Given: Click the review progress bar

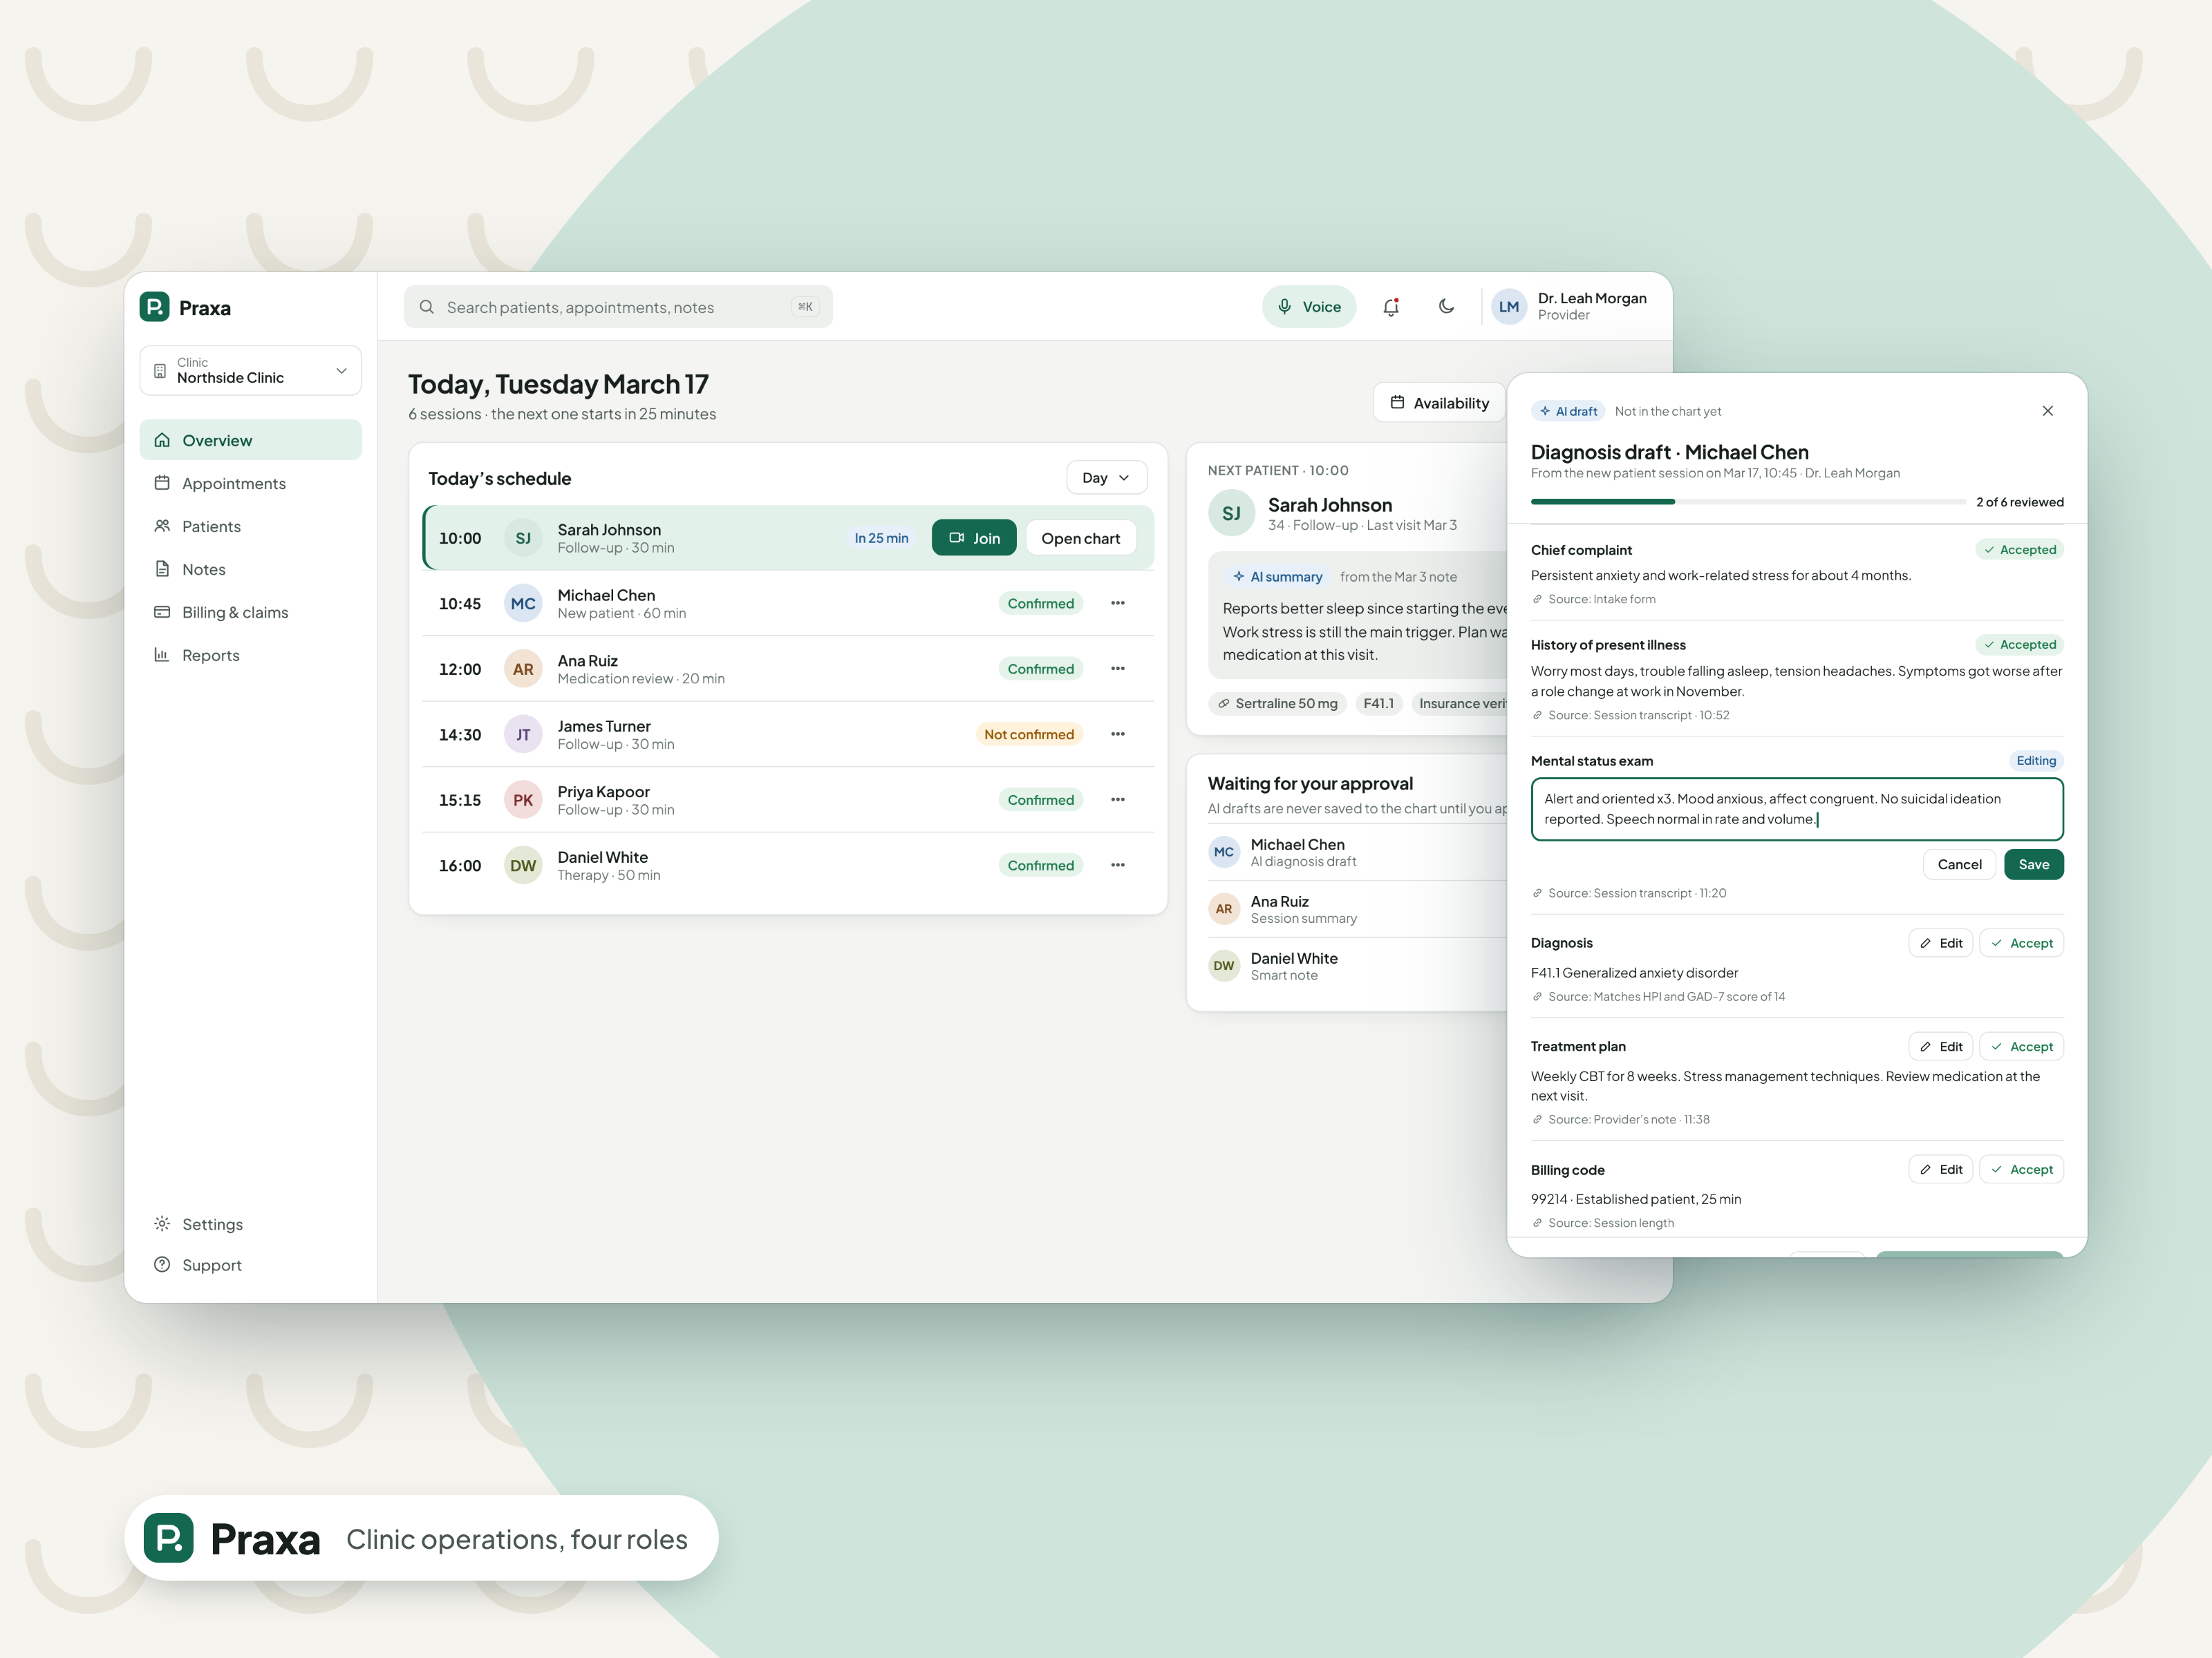Looking at the screenshot, I should [1747, 502].
